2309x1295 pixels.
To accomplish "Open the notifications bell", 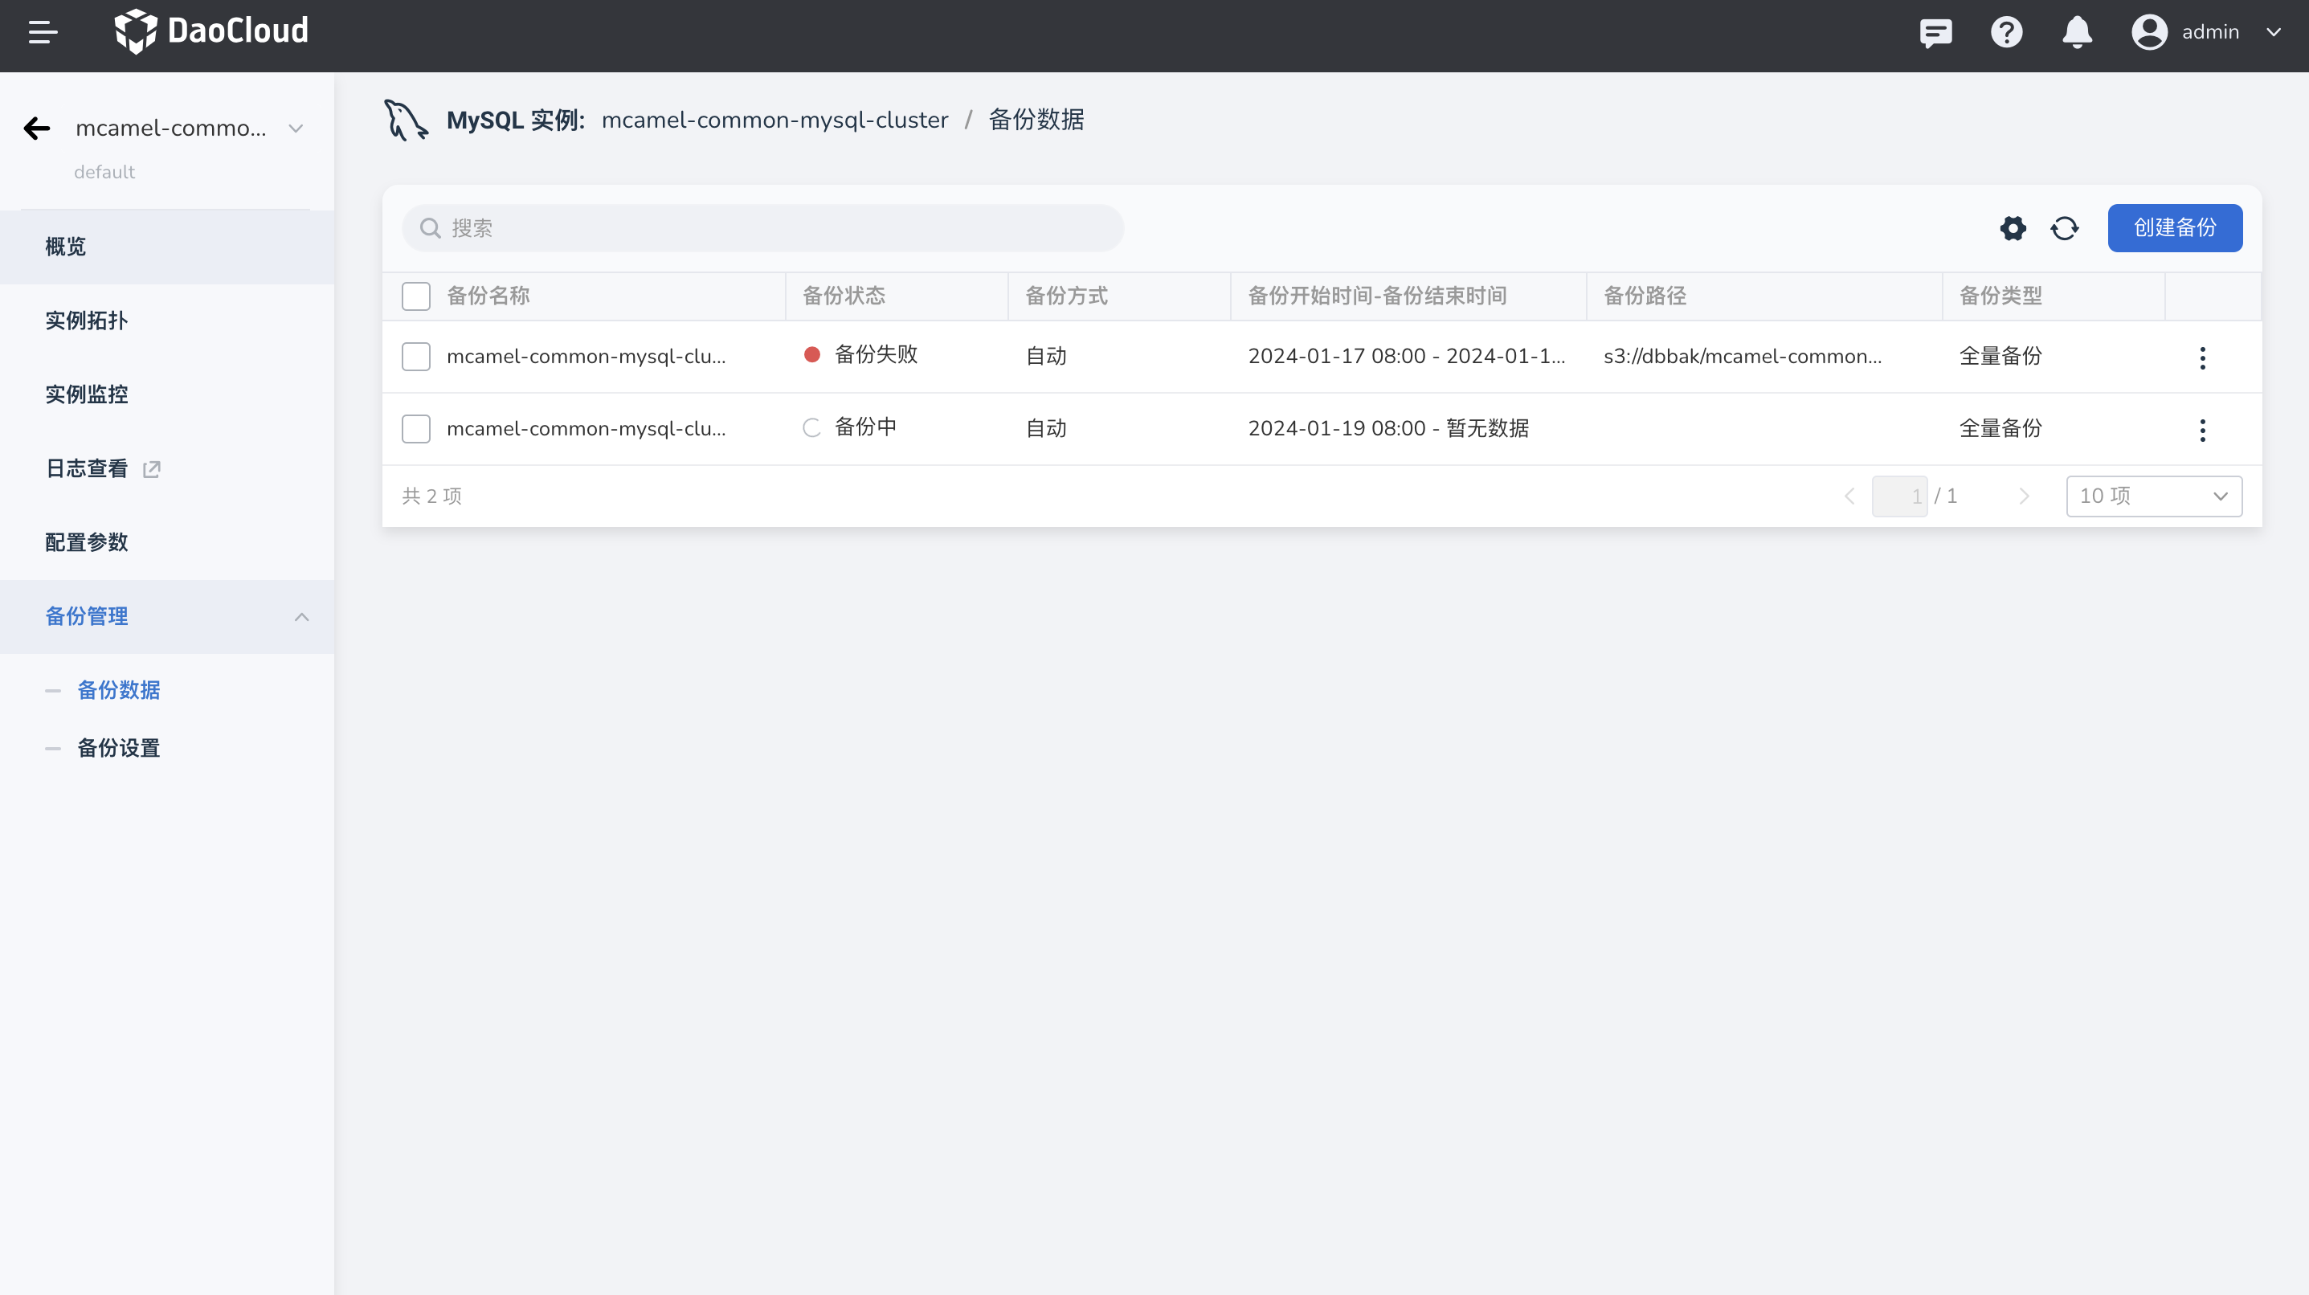I will 2077,33.
